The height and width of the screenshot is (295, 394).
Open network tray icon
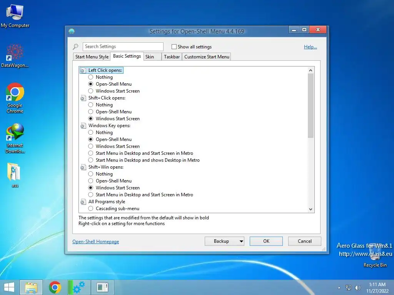[349, 288]
